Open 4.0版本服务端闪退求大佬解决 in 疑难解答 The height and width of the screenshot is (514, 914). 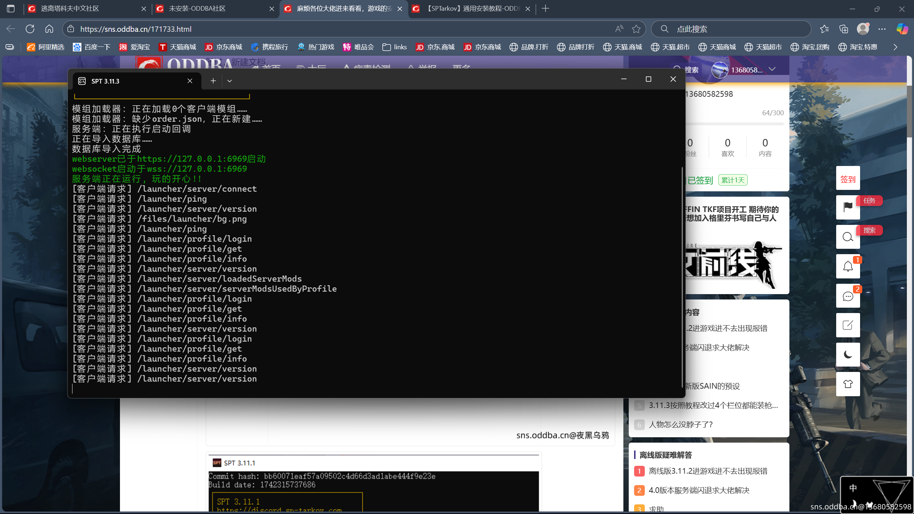699,490
